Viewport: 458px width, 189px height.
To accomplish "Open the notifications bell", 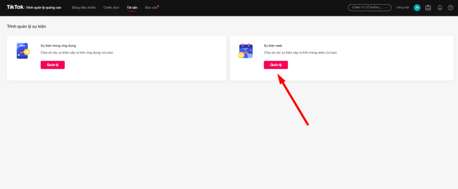I will point(440,8).
